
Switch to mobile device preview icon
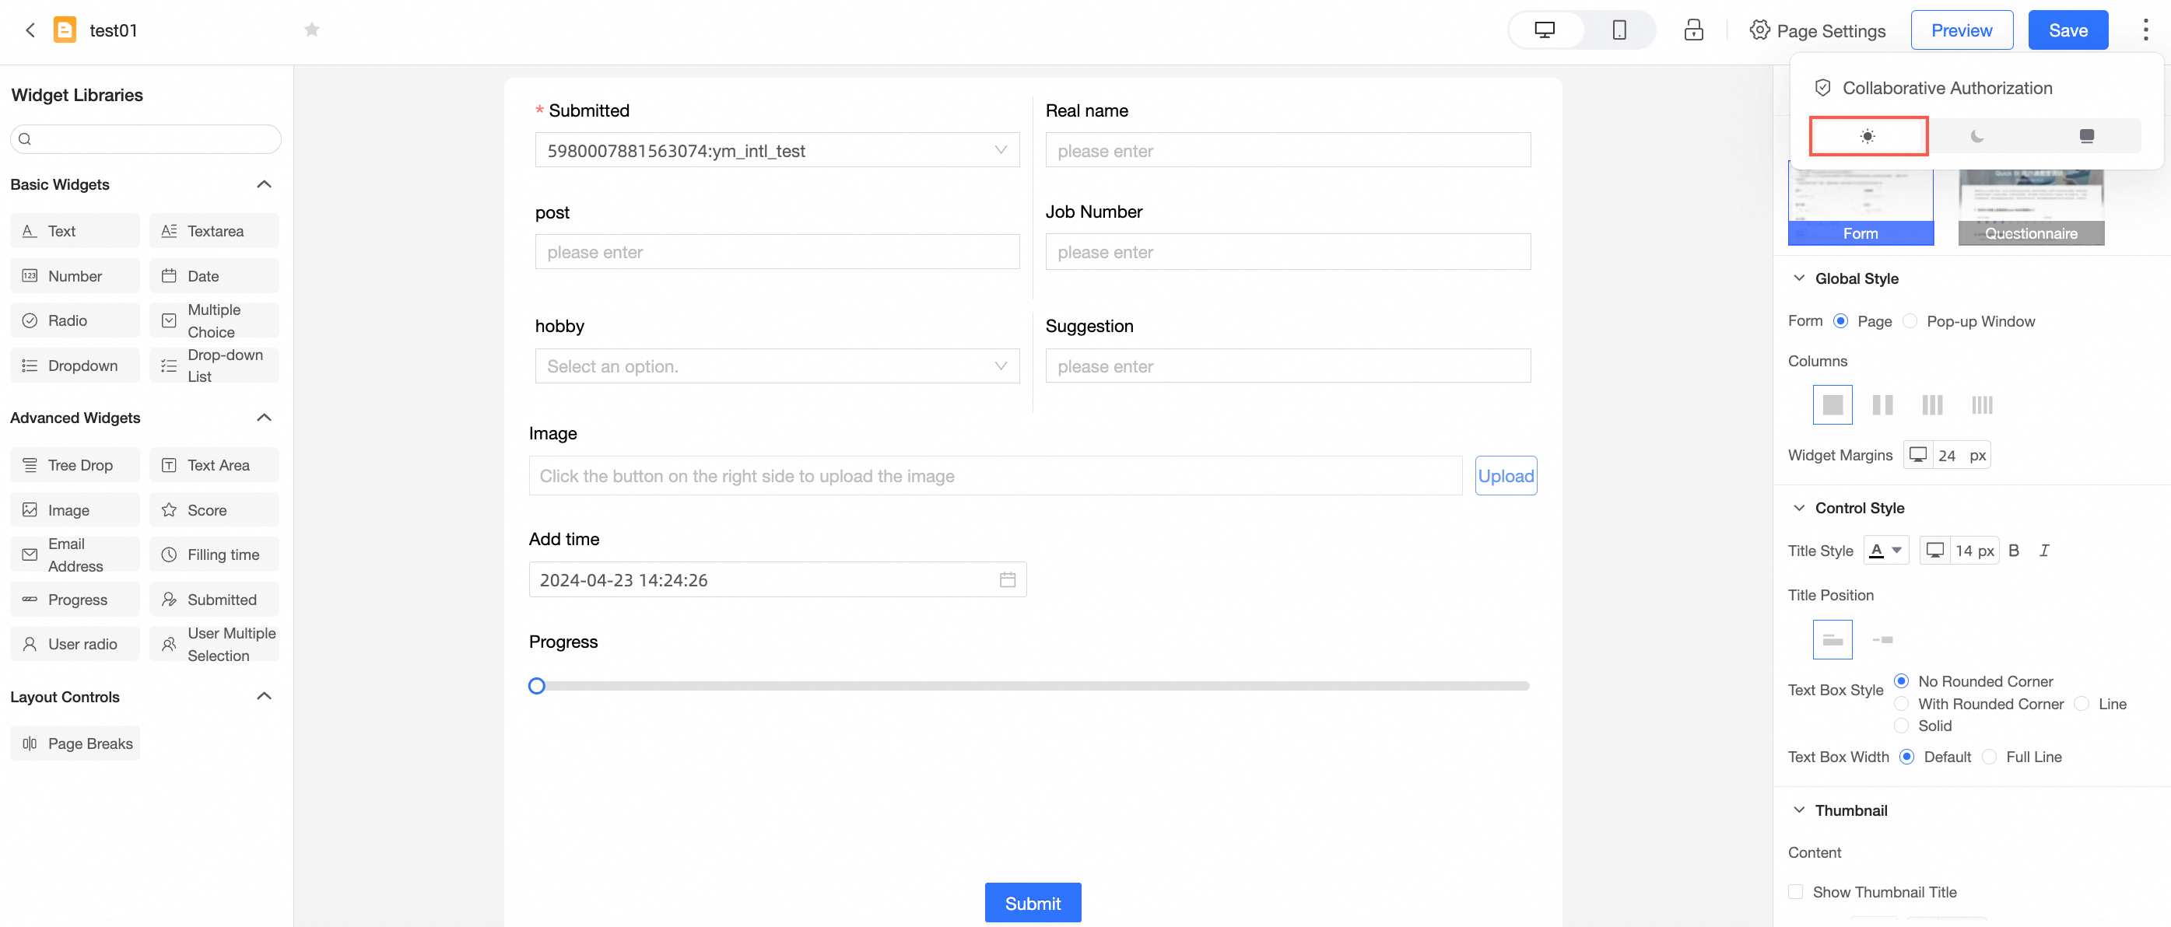tap(1619, 30)
